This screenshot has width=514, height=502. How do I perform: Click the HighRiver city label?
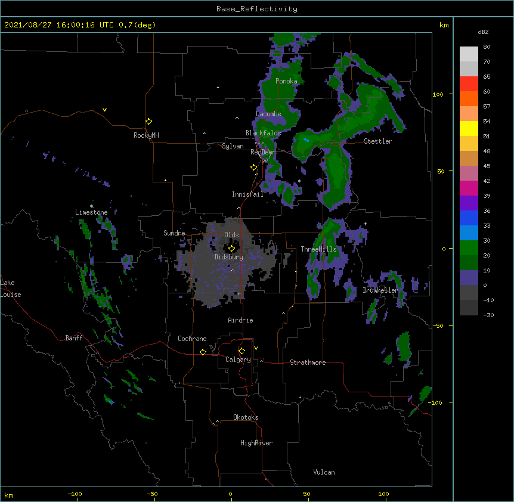pos(256,443)
